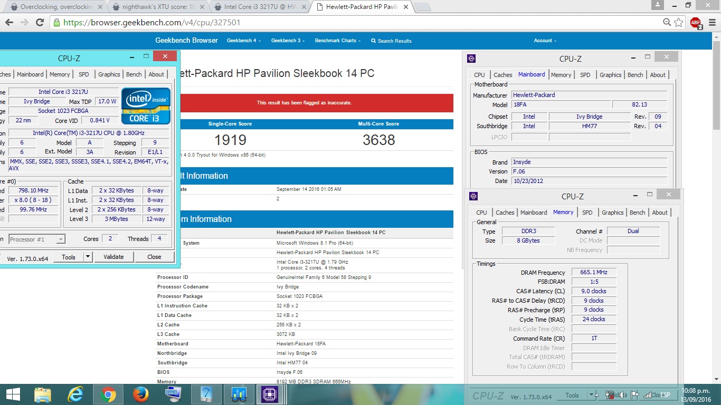The image size is (721, 405).
Task: Bookmark this page with the star icon
Action: 679,23
